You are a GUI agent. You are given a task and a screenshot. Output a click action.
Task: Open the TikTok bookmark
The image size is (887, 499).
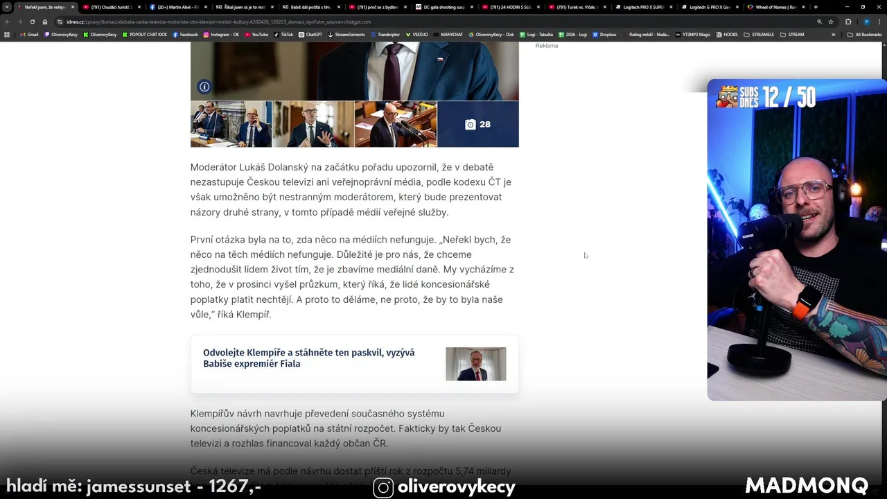point(283,34)
